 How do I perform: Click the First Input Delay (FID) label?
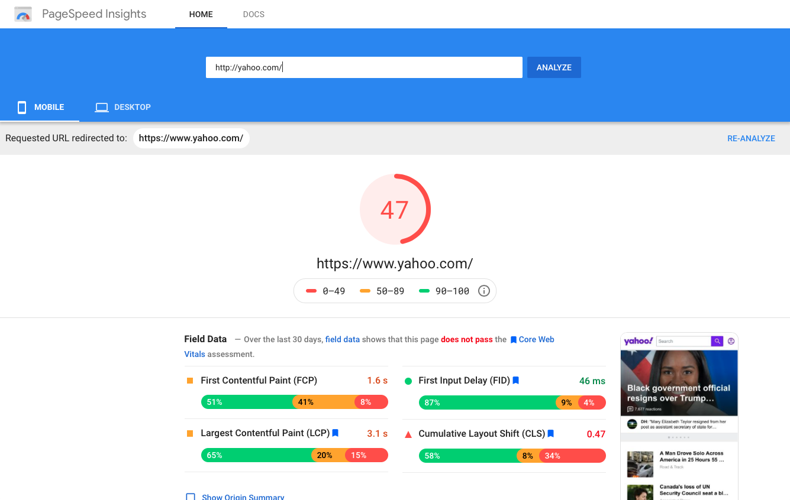464,381
